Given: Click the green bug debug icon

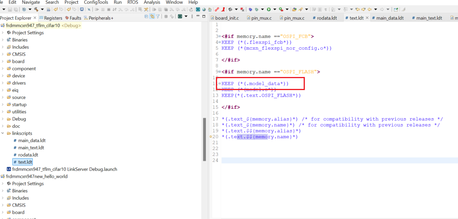Looking at the screenshot, I should tap(256, 9).
